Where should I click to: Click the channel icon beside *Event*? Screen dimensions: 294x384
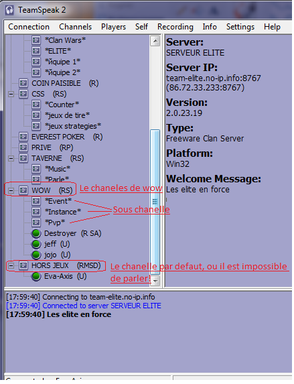coord(36,201)
